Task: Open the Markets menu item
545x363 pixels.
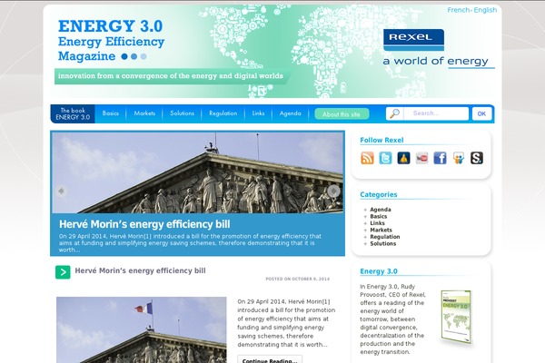Action: [x=144, y=113]
